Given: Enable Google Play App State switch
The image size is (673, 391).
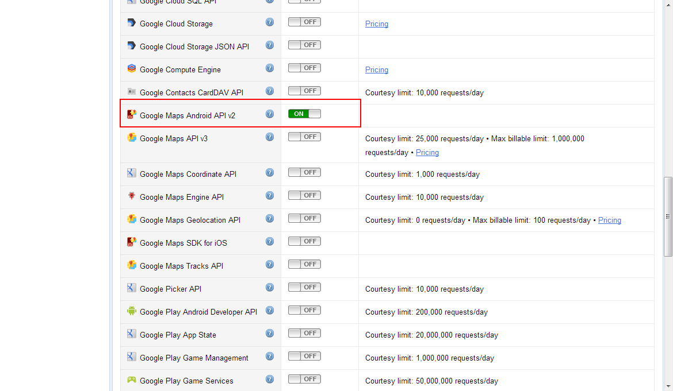Looking at the screenshot, I should 304,333.
